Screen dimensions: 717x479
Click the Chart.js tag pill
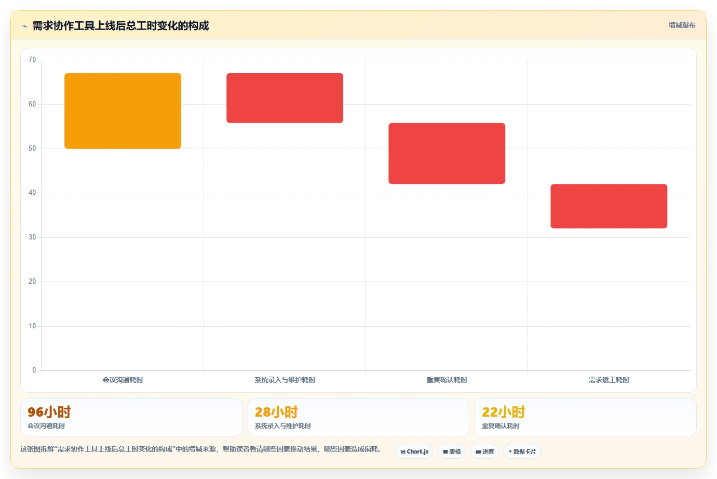[x=414, y=451]
